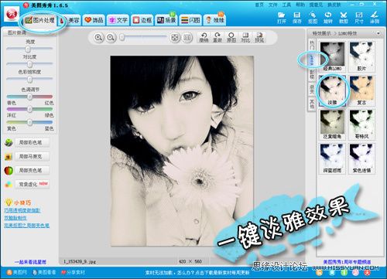Click the 原图 original image icon
This screenshot has height=279, width=387.
click(x=231, y=38)
